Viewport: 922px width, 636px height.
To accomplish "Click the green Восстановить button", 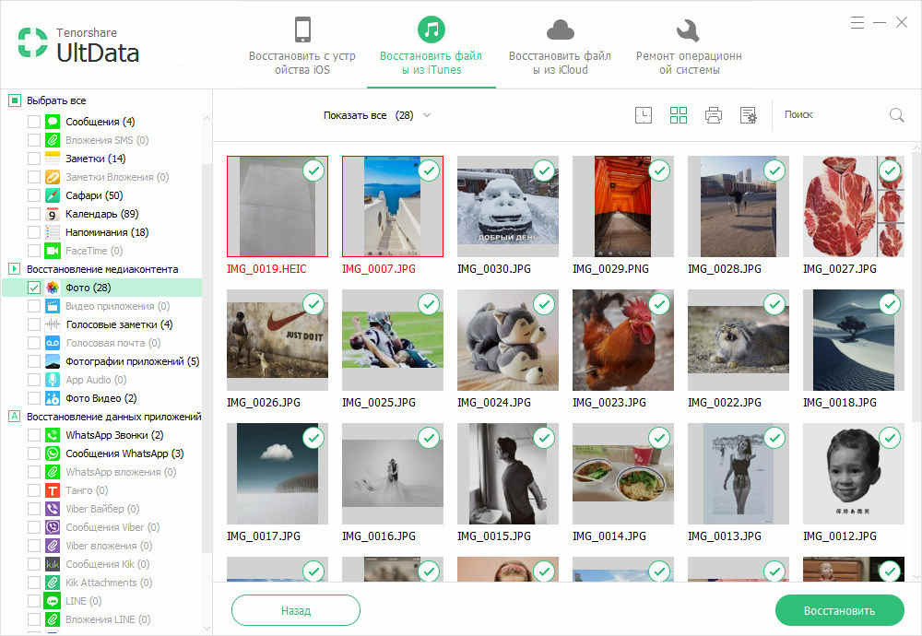I will (x=839, y=611).
